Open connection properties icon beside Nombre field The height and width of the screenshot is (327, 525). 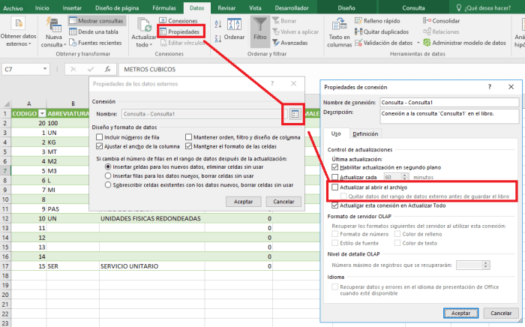[295, 114]
